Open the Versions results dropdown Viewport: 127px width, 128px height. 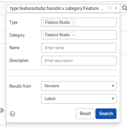tap(79, 86)
